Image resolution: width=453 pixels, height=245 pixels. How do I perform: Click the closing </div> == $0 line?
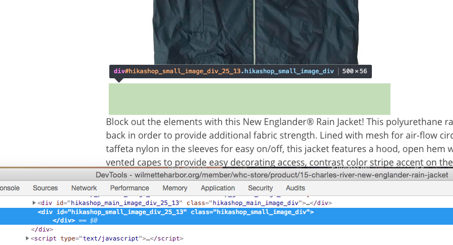75,220
